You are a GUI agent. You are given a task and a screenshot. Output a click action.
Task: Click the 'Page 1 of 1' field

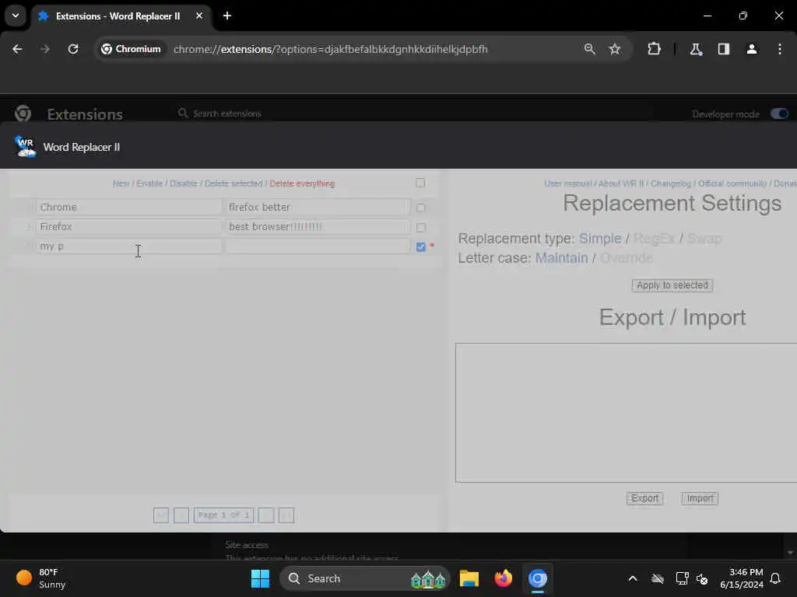[223, 515]
